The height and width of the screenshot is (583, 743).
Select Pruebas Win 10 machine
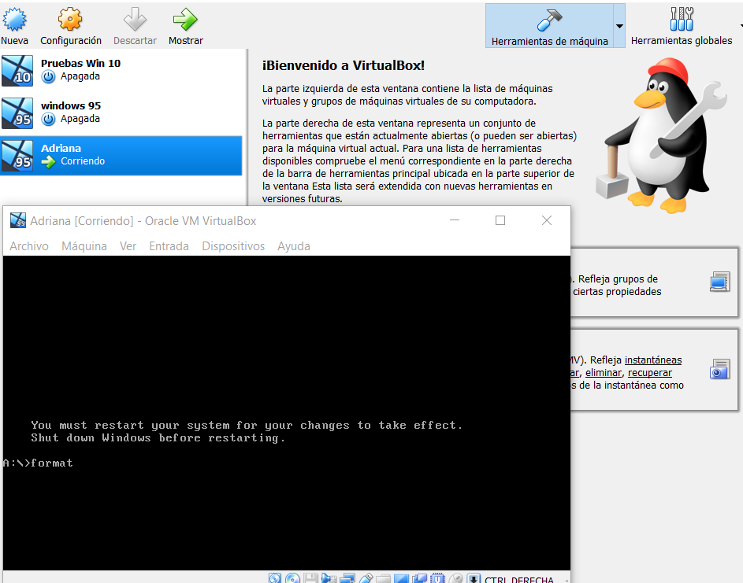(x=121, y=71)
